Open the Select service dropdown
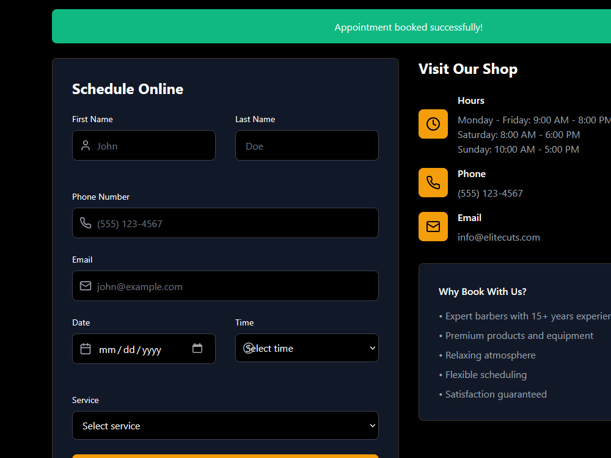Viewport: 611px width, 458px height. coord(225,425)
